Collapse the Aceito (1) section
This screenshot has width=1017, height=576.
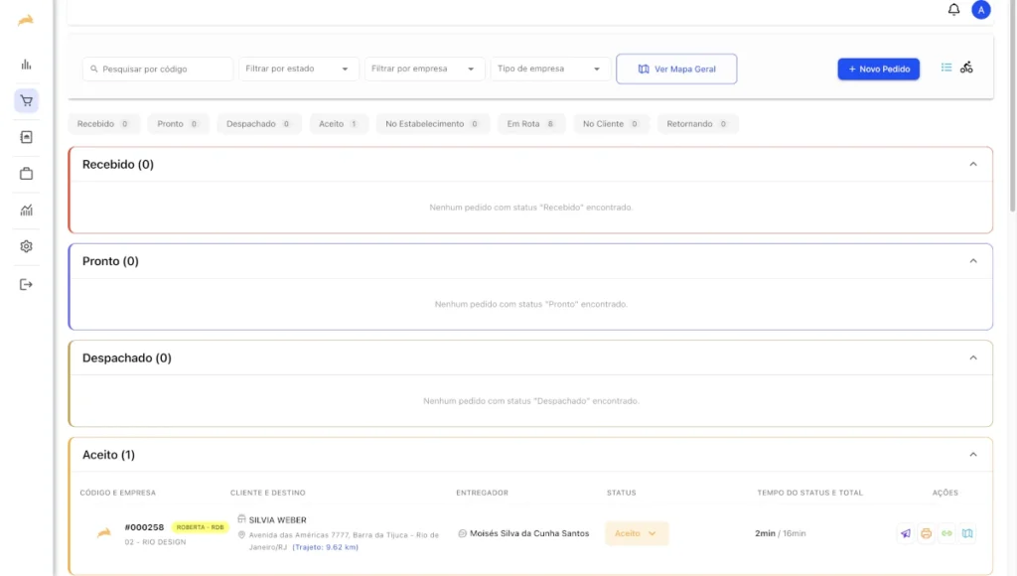(x=973, y=455)
